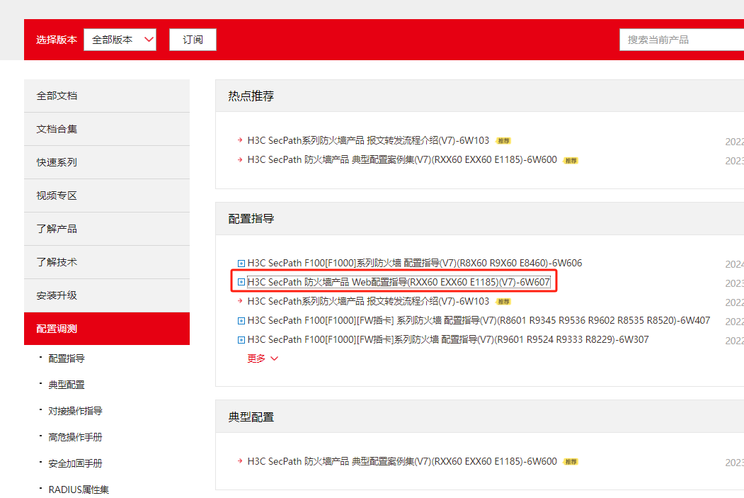Open 对接操作指导 sub-item
The width and height of the screenshot is (744, 498).
[x=76, y=411]
